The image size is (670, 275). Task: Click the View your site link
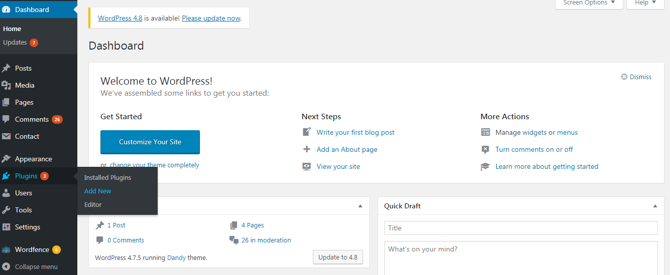click(x=338, y=166)
